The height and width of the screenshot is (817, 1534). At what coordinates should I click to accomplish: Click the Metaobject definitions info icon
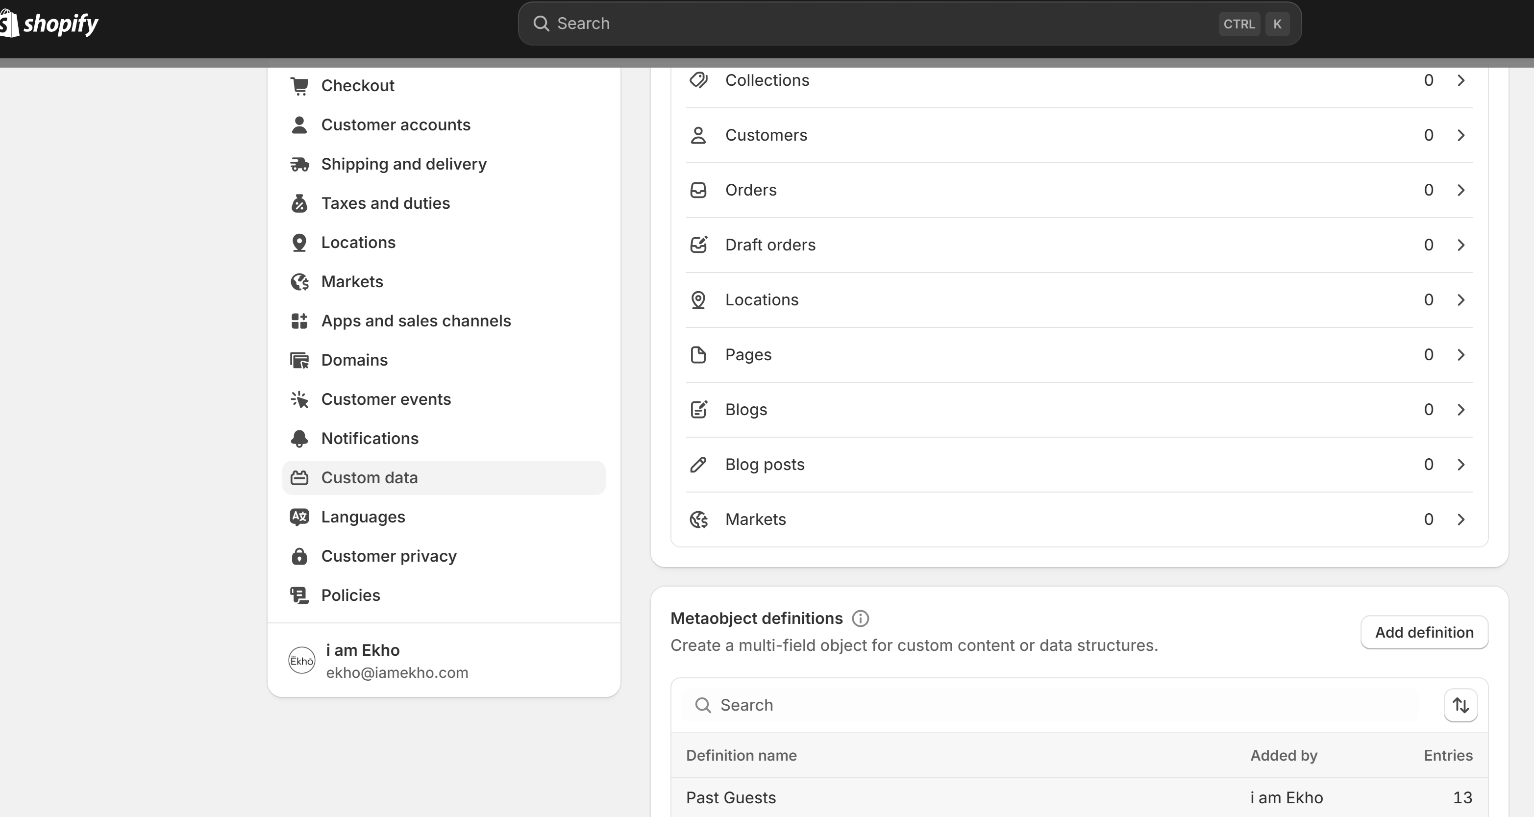point(860,619)
